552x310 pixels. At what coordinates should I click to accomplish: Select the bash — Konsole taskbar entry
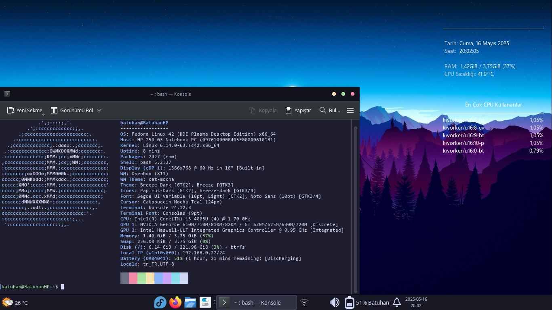(257, 302)
